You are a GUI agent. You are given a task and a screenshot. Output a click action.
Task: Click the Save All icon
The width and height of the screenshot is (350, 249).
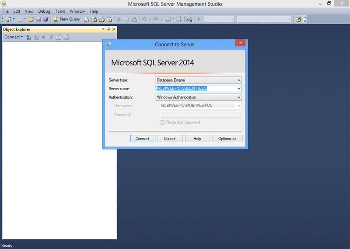point(46,19)
